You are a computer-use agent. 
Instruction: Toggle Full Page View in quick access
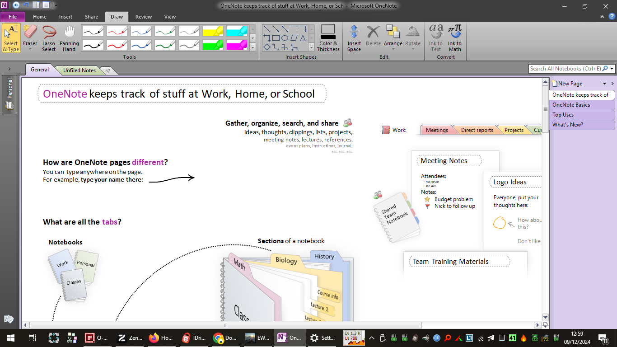click(x=46, y=5)
